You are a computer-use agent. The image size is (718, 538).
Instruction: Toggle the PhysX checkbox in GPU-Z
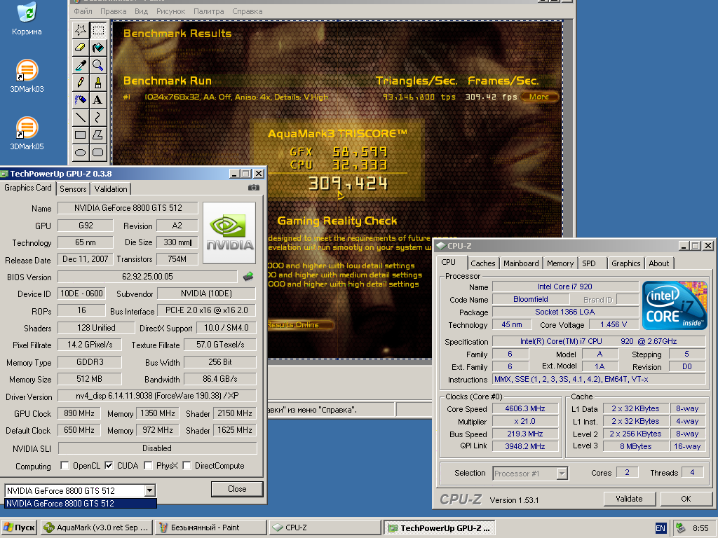click(148, 466)
